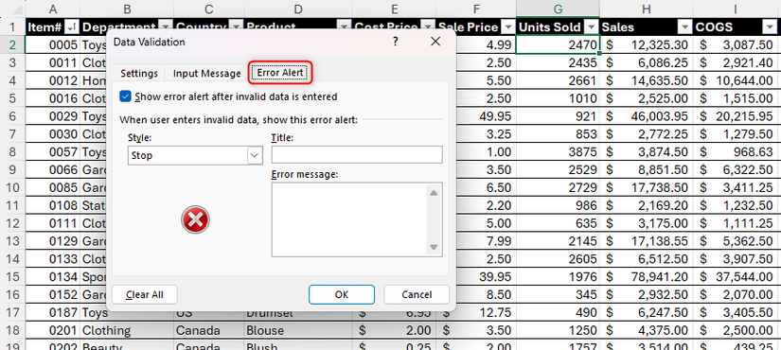Select Sale Price cell 12.75
Image resolution: width=781 pixels, height=350 pixels.
475,313
